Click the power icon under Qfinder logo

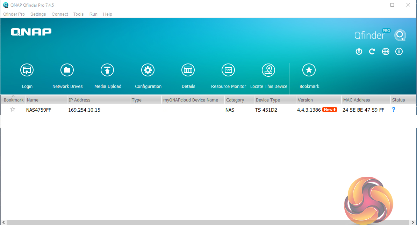coord(359,52)
